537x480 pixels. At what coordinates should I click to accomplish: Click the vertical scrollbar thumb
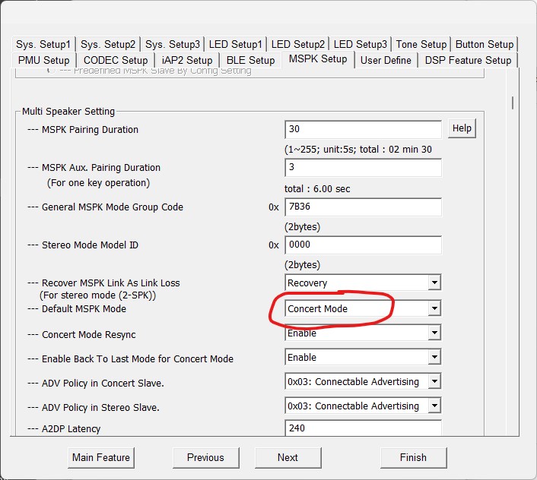point(513,103)
